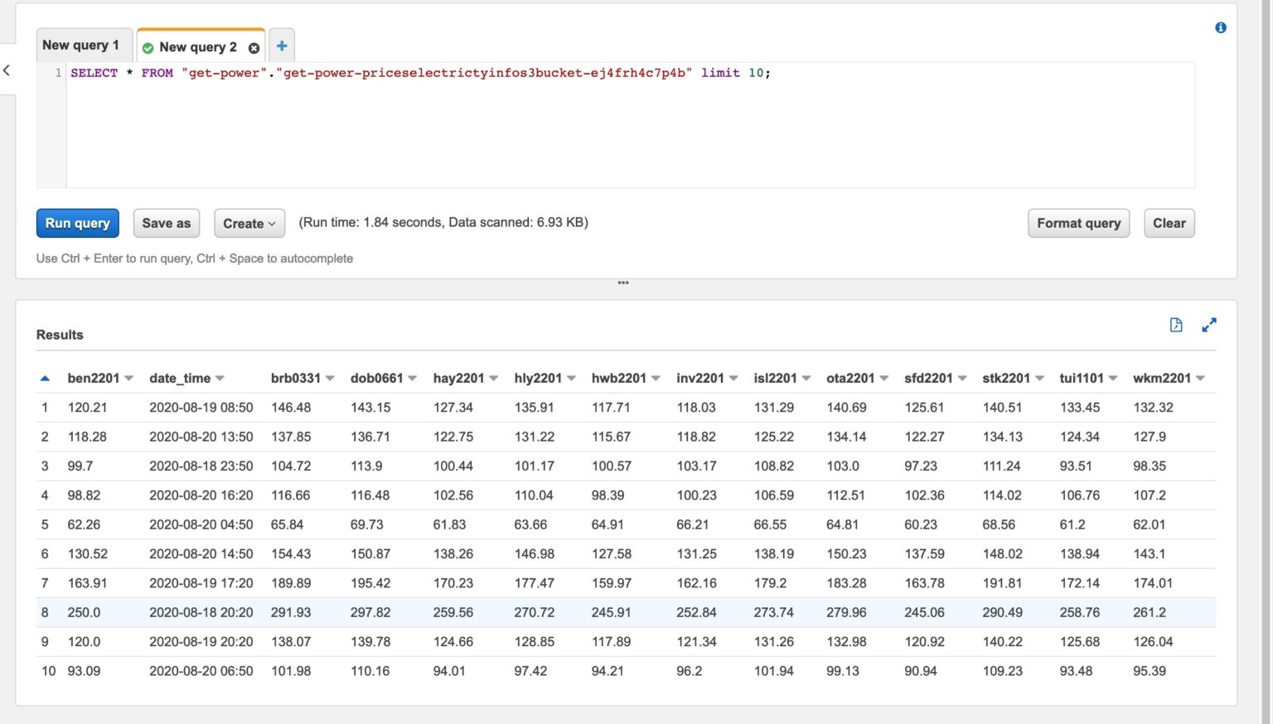Open sfd2201 column sort dropdown
This screenshot has width=1273, height=724.
point(962,379)
